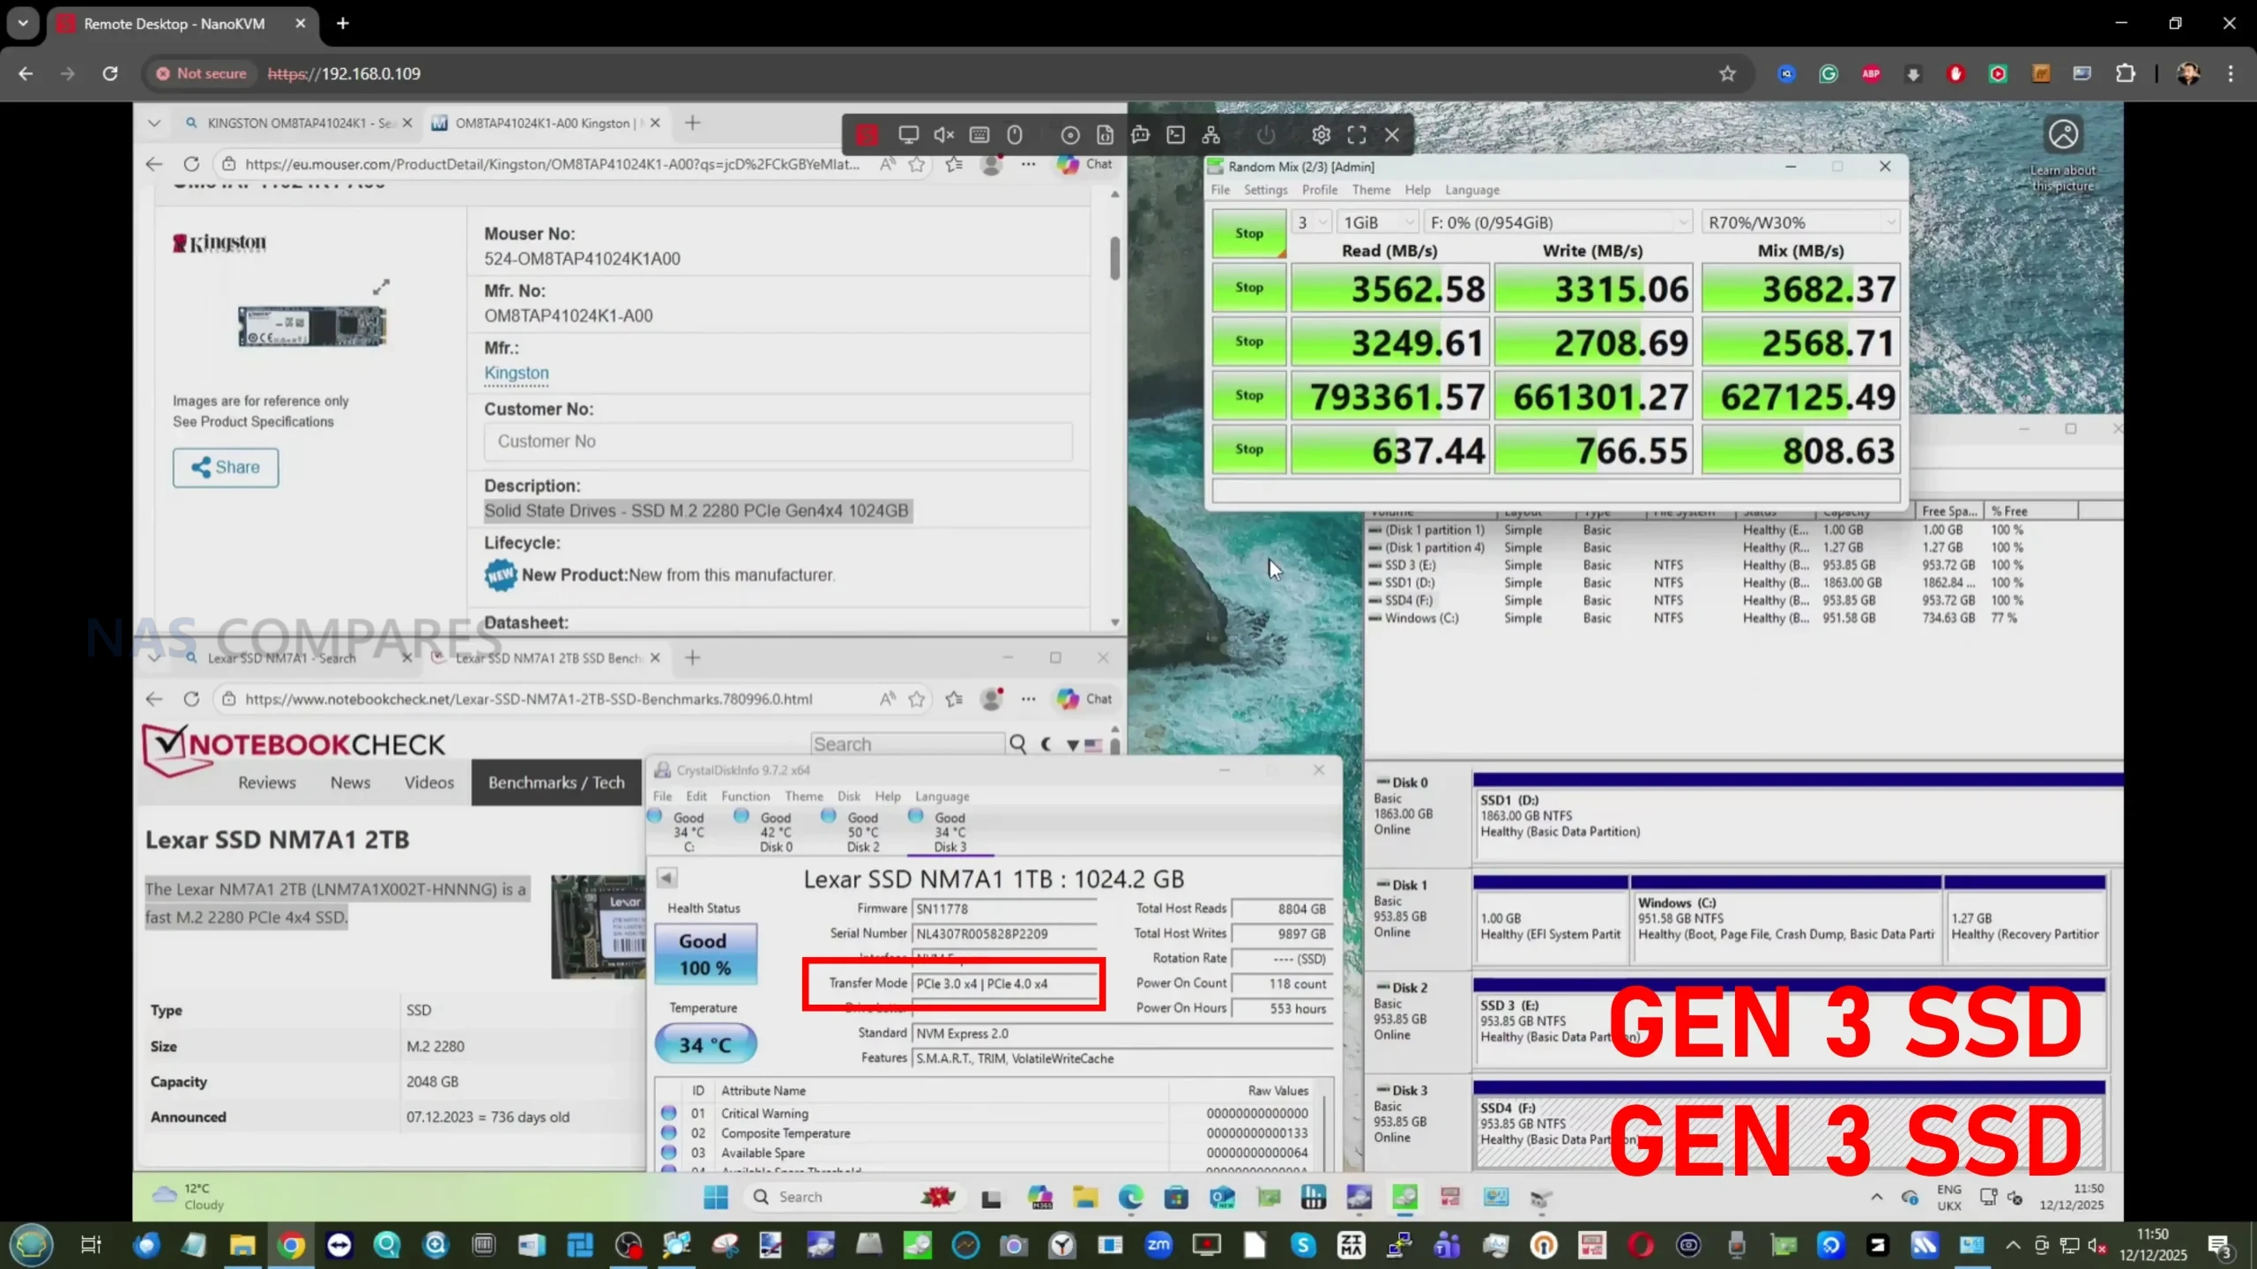Open NanoKVM screen settings monitor icon
Viewport: 2257px width, 1269px height.
[x=908, y=135]
